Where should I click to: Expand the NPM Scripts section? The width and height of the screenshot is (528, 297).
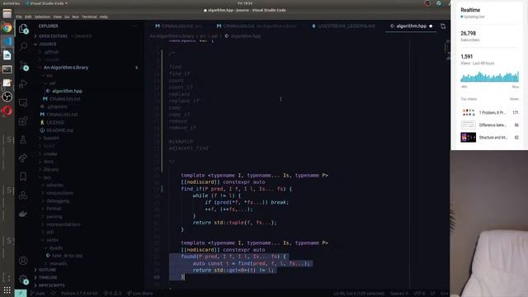tap(51, 285)
